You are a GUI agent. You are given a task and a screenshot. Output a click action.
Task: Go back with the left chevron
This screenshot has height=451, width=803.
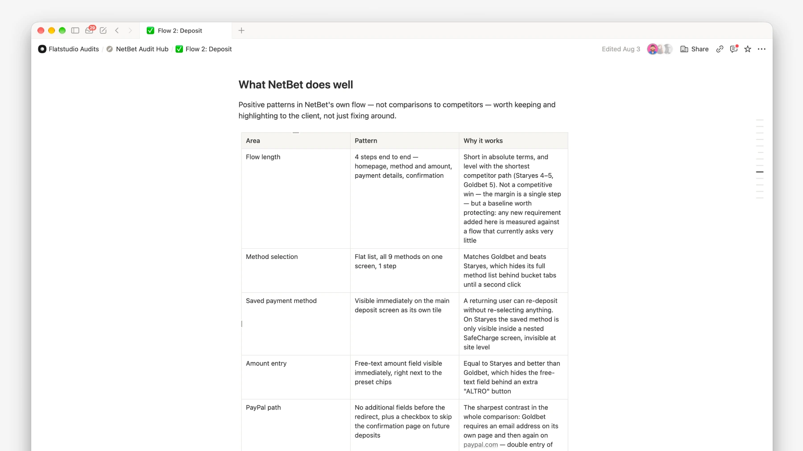117,30
